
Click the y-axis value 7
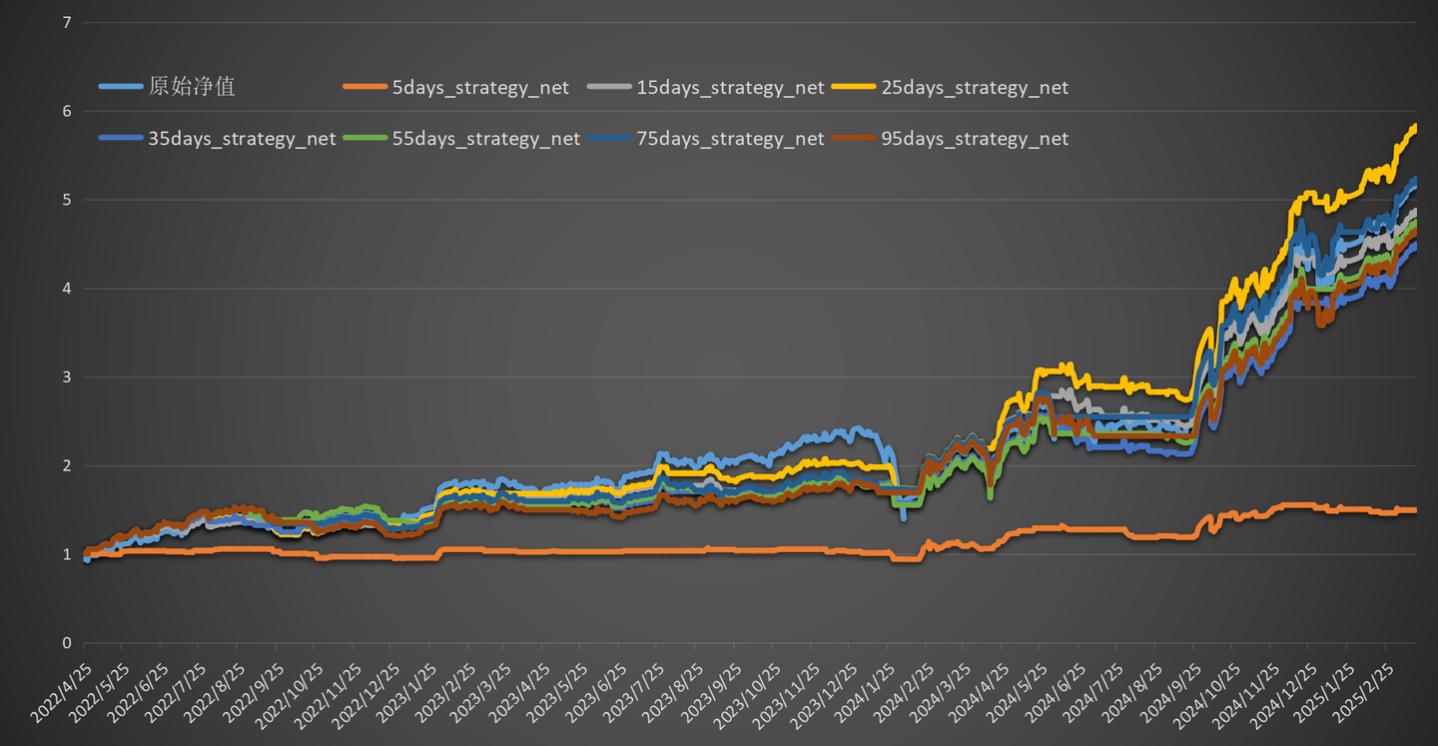click(66, 22)
